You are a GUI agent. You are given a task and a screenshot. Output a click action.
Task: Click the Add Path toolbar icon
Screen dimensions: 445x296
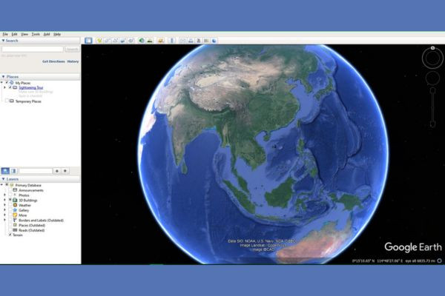pyautogui.click(x=115, y=41)
